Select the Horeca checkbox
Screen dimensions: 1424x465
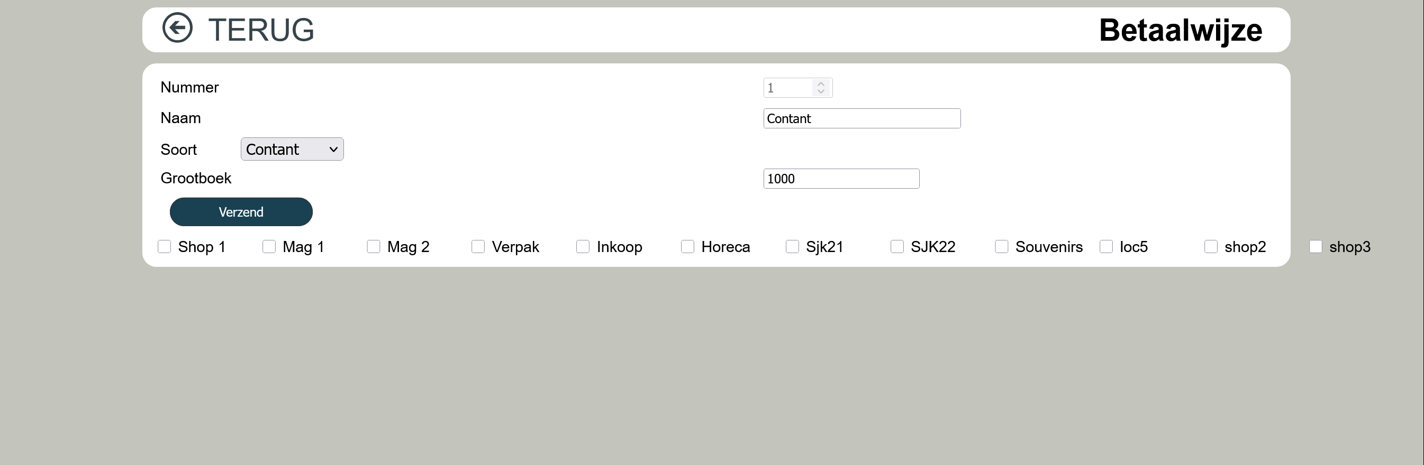click(688, 247)
